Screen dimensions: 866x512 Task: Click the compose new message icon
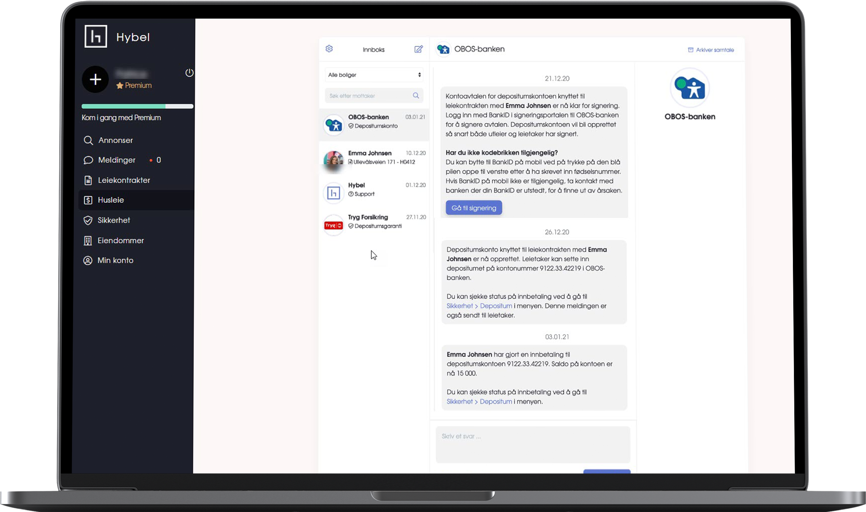pyautogui.click(x=418, y=49)
